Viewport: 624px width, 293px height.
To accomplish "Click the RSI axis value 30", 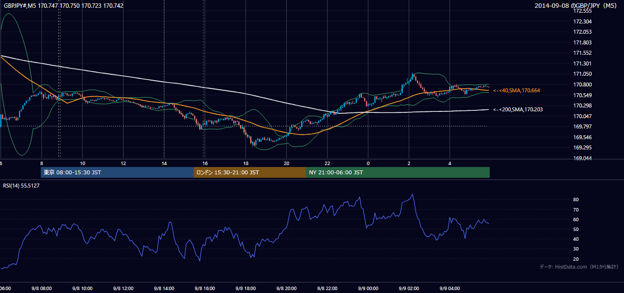I will (576, 249).
